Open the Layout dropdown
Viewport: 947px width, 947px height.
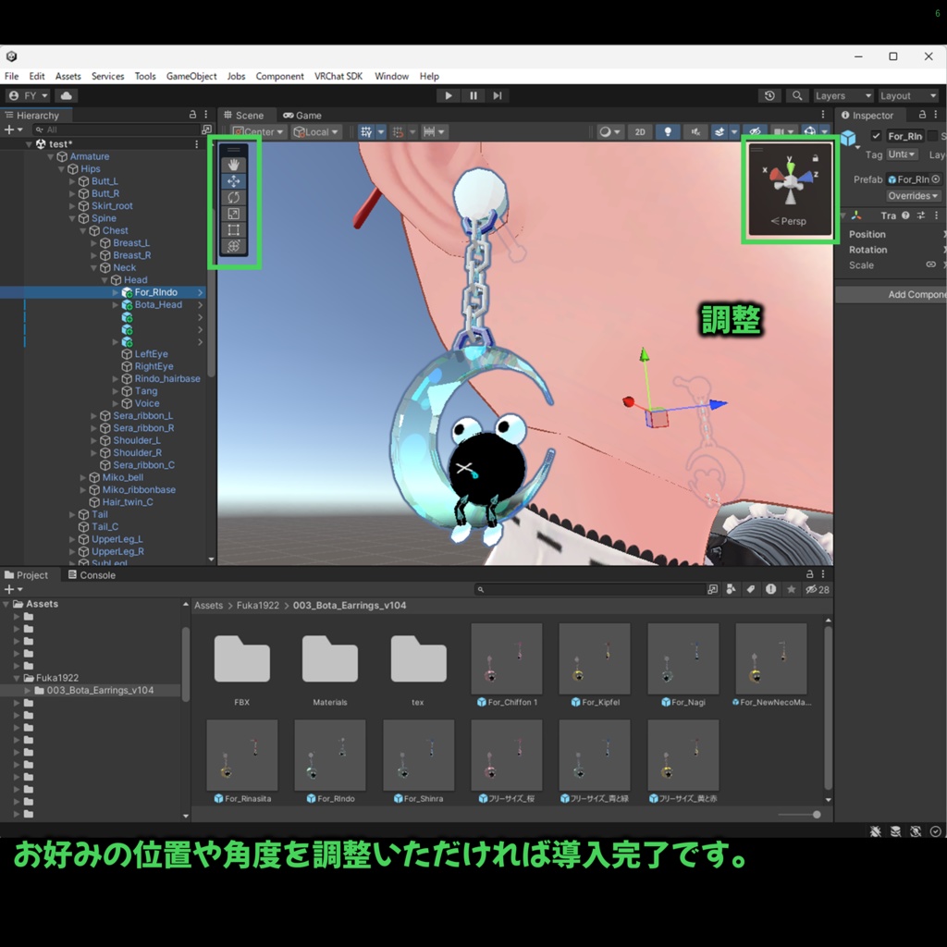(x=908, y=95)
